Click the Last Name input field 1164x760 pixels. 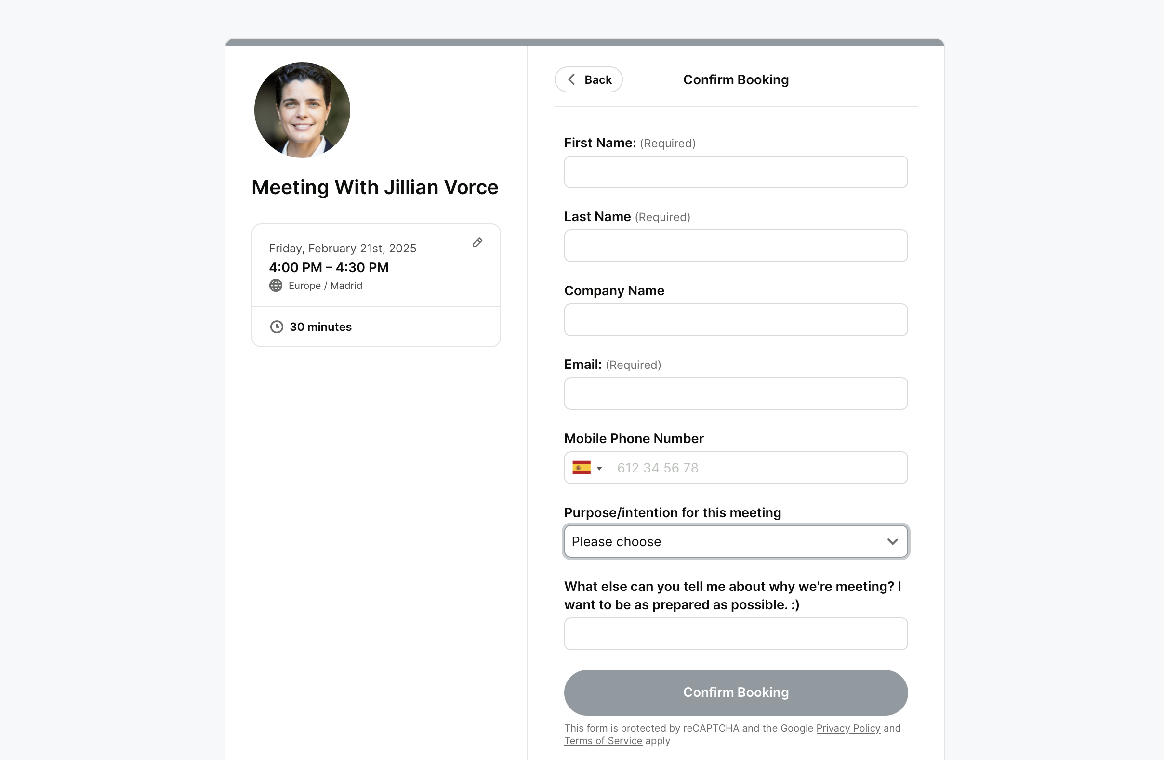pyautogui.click(x=736, y=246)
